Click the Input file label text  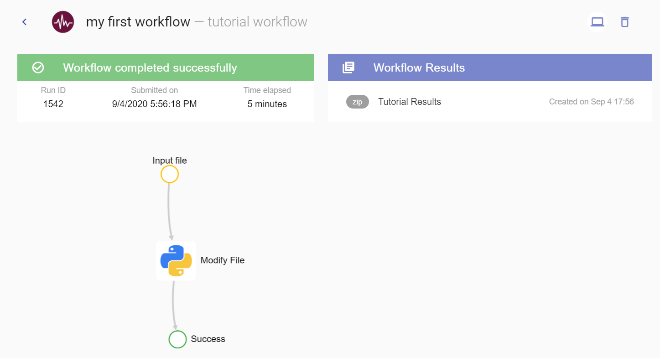[170, 161]
